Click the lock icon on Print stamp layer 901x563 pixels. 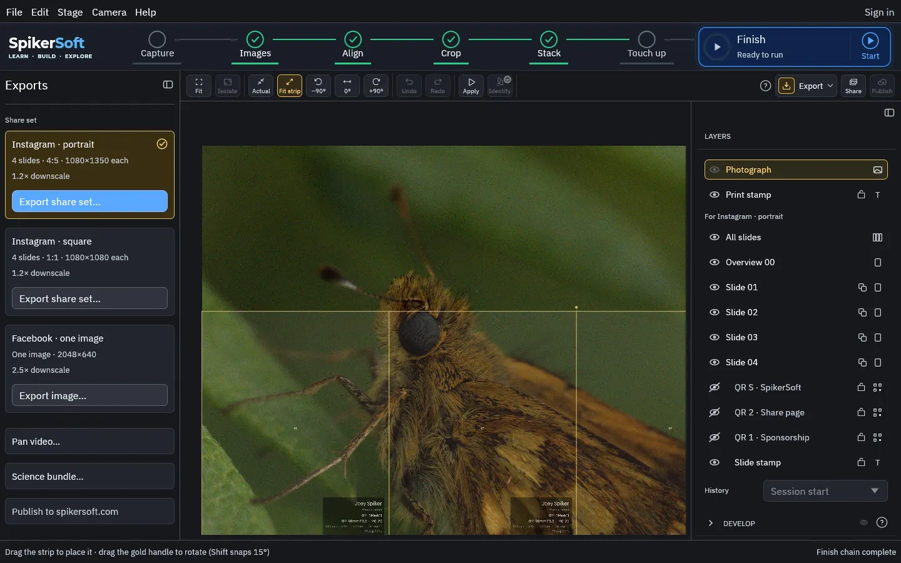click(861, 195)
